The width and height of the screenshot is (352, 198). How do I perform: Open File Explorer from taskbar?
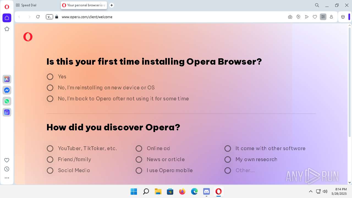(x=158, y=191)
